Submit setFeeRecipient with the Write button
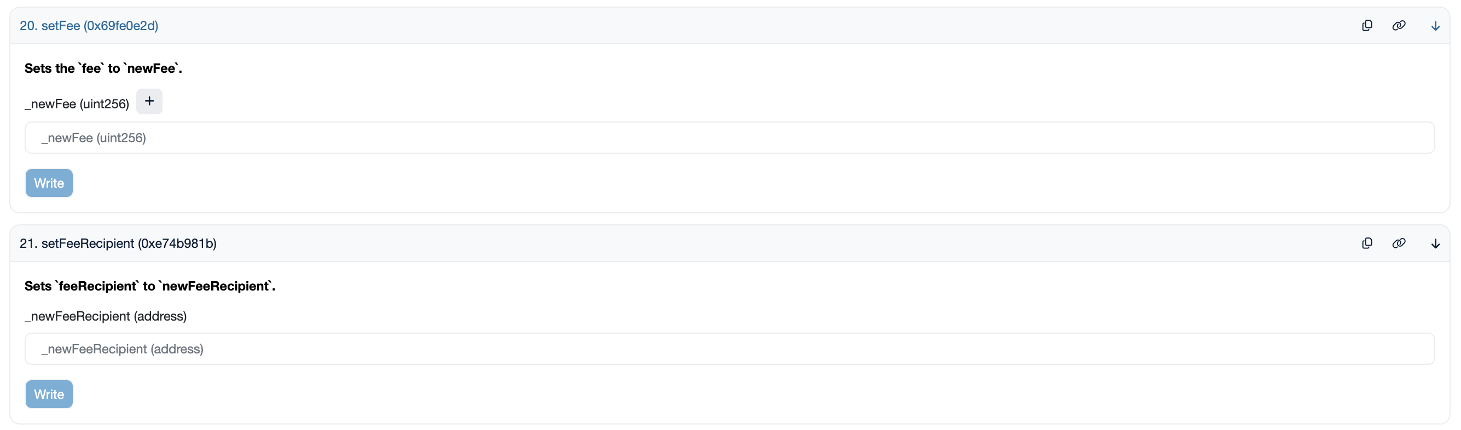 point(49,394)
